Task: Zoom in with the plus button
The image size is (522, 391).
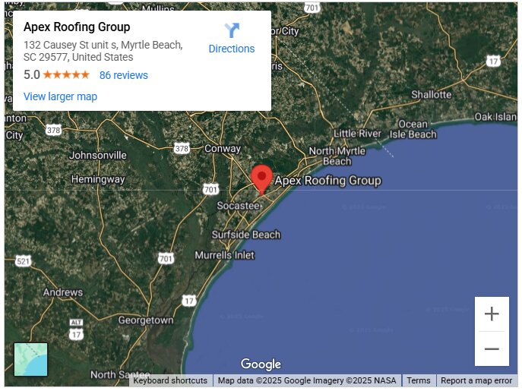Action: tap(492, 314)
